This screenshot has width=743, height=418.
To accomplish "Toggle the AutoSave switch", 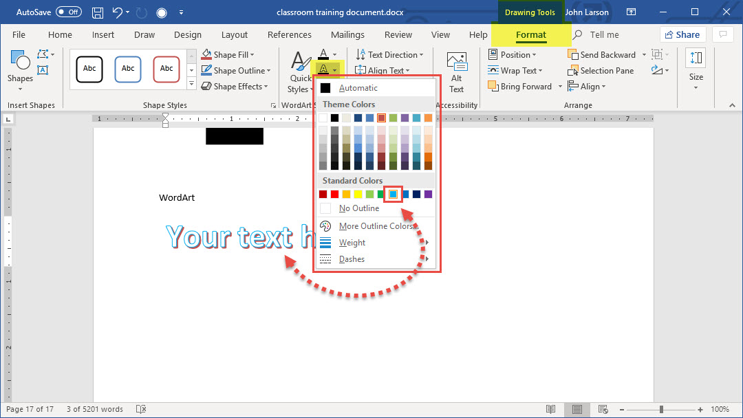I will (68, 12).
